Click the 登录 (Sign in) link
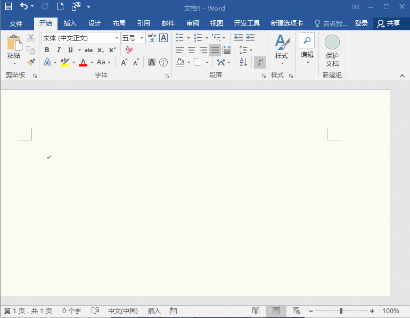 click(362, 23)
